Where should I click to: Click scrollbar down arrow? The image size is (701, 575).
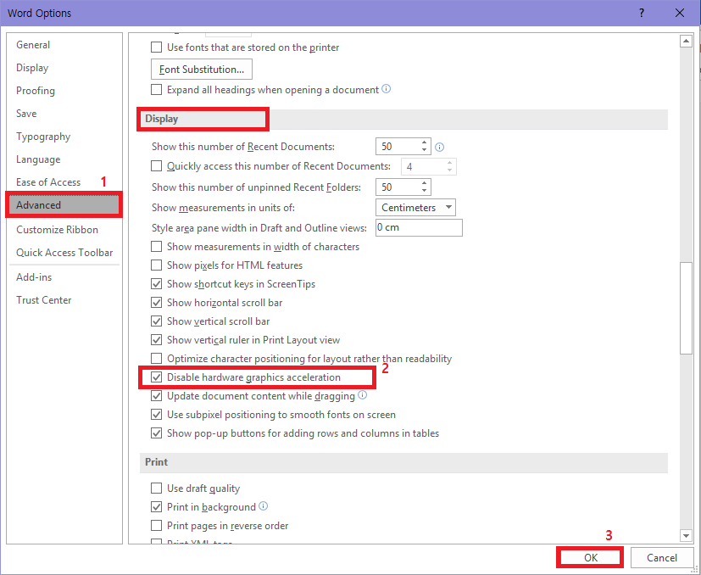click(x=686, y=535)
